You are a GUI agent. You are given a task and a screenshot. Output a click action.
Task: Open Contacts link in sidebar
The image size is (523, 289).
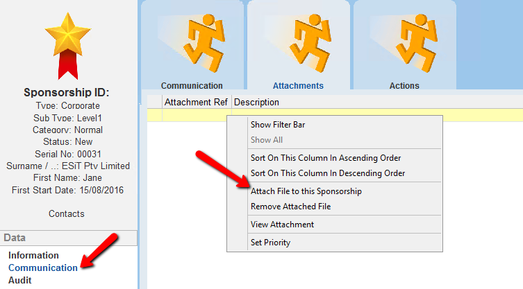coord(67,213)
